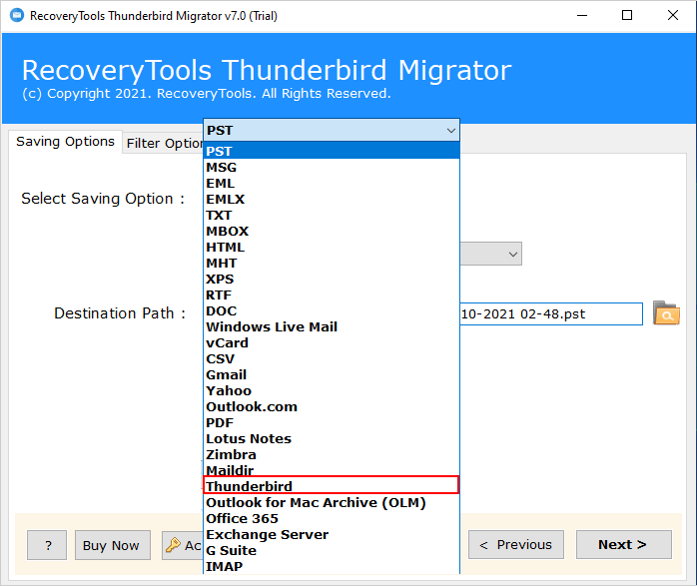Pick XPS from saving options

[x=332, y=279]
